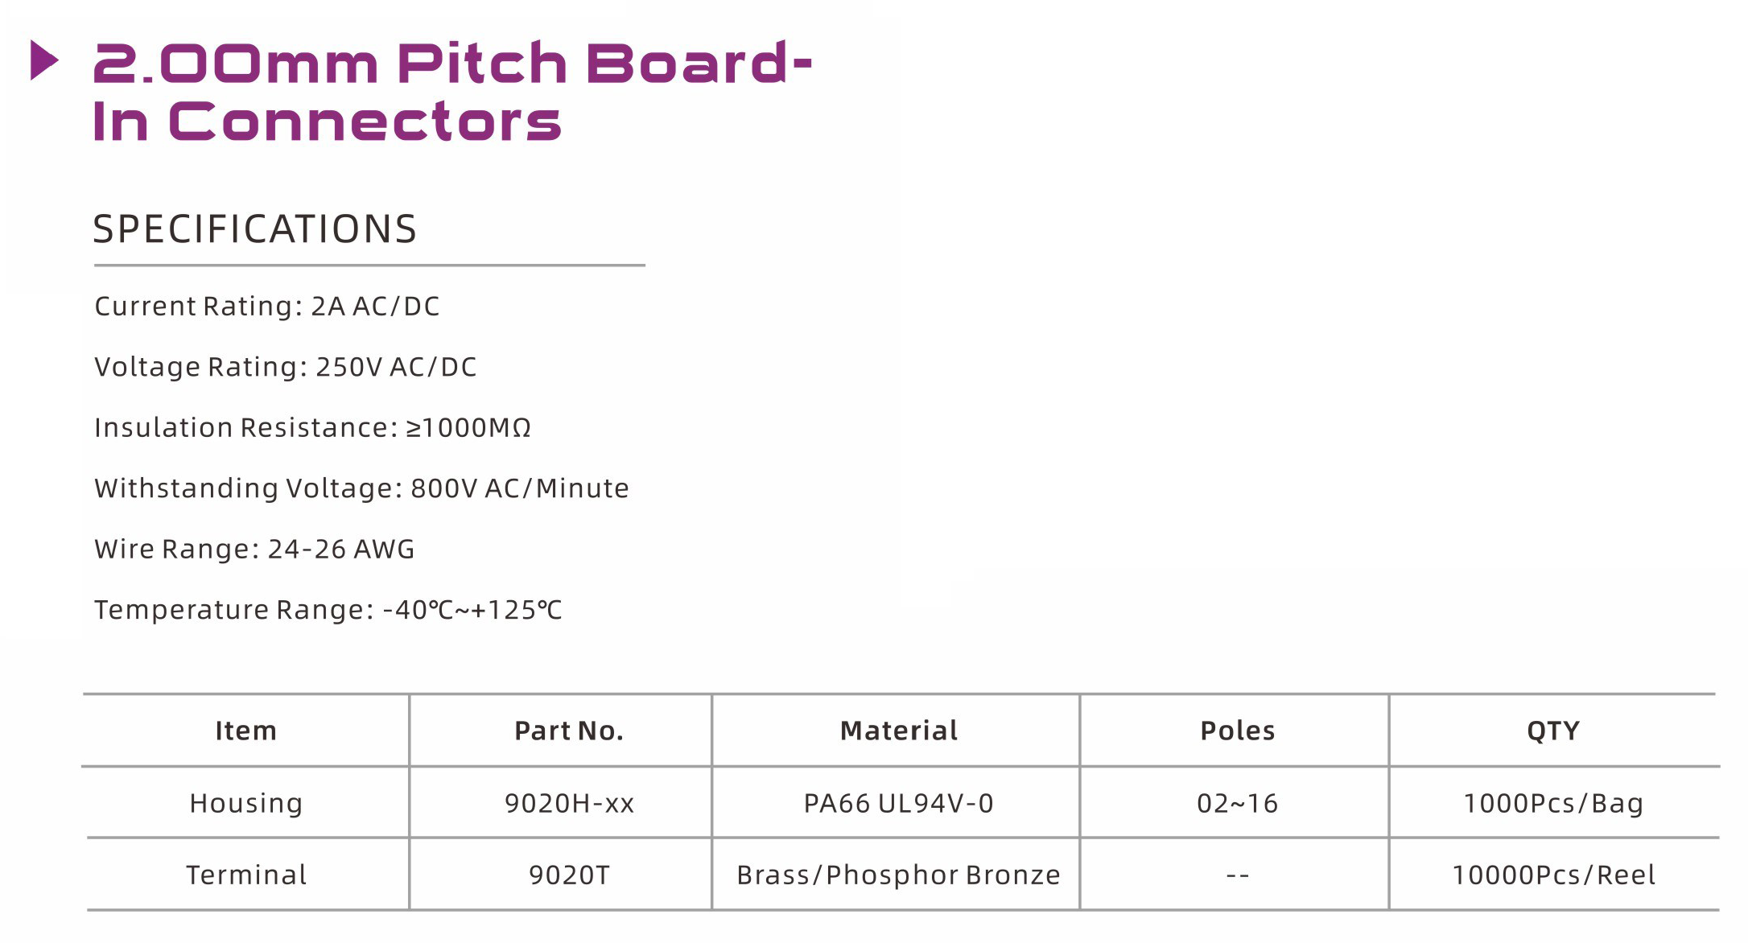
Task: Click the Item column header
Action: [x=245, y=731]
